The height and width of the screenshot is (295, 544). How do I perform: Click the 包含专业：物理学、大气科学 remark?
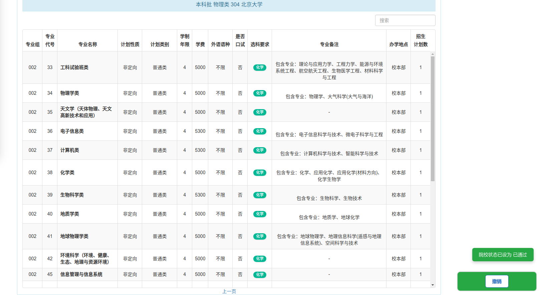(x=329, y=96)
